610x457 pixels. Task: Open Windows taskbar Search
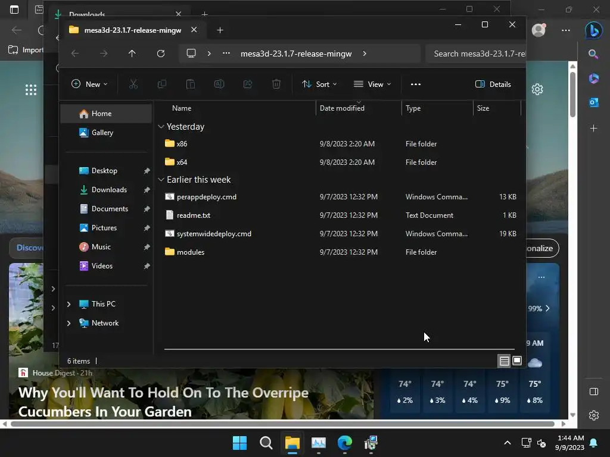click(x=266, y=443)
